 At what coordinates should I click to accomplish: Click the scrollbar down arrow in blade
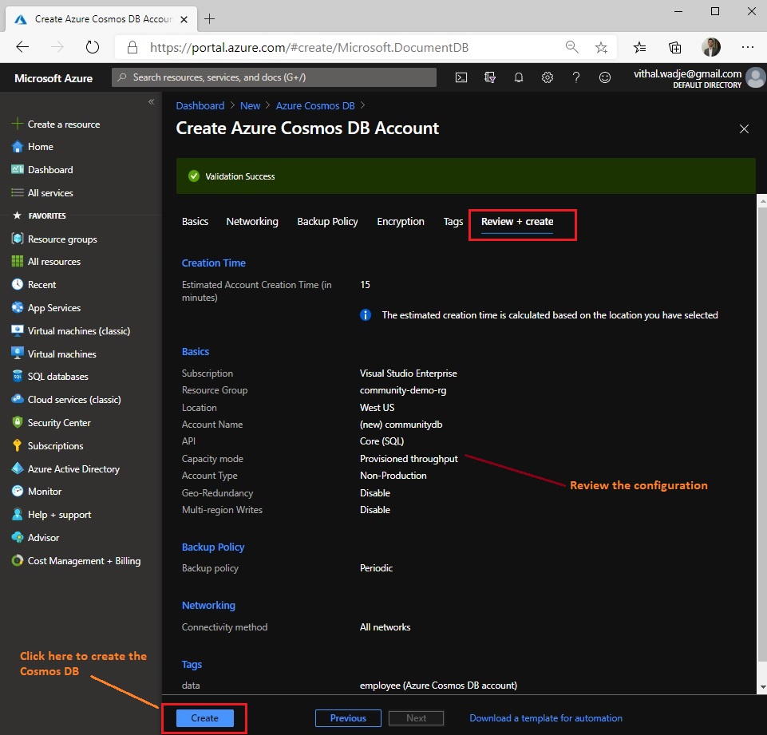[761, 687]
